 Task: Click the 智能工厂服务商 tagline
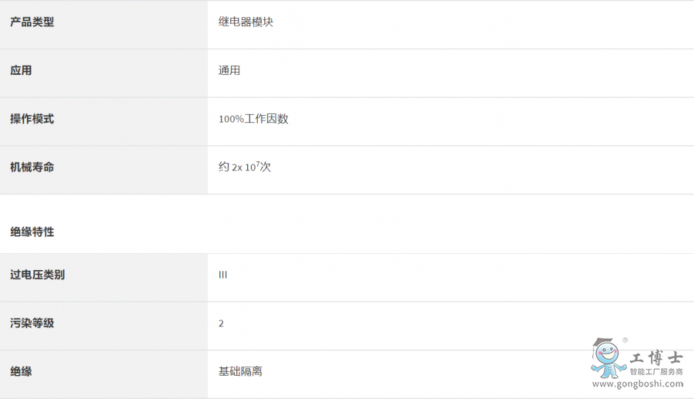click(656, 371)
